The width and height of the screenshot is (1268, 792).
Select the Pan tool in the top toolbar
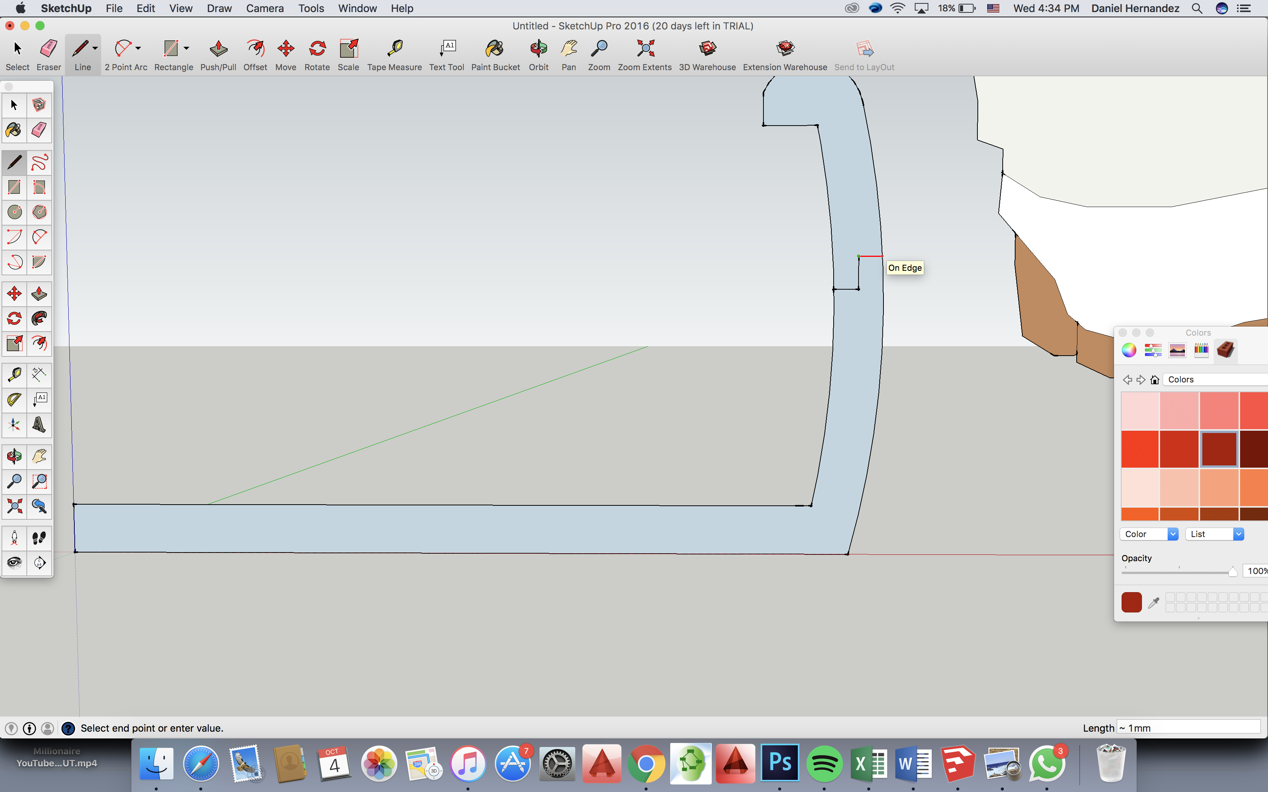pos(568,54)
